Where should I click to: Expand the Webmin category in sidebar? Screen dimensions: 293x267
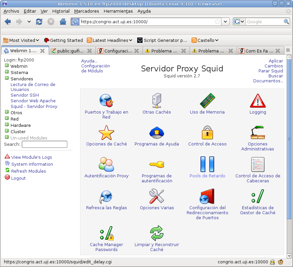(7, 66)
